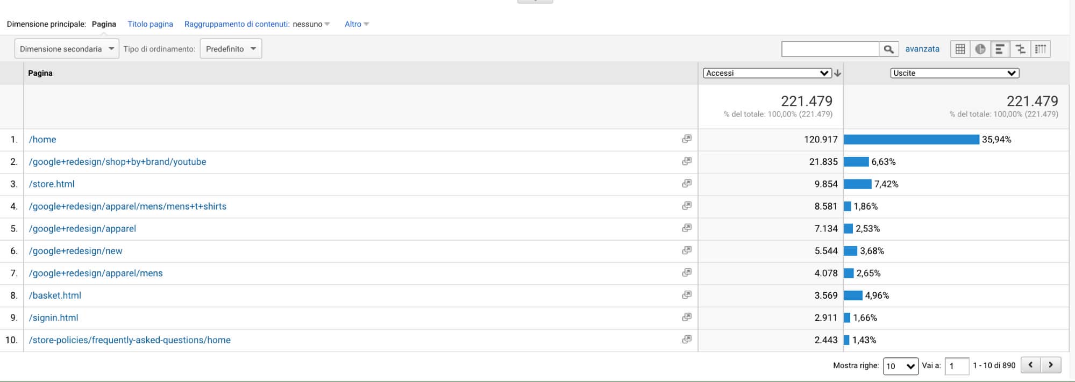Select the performance bar view icon
Viewport: 1075px width, 382px height.
(x=1000, y=49)
